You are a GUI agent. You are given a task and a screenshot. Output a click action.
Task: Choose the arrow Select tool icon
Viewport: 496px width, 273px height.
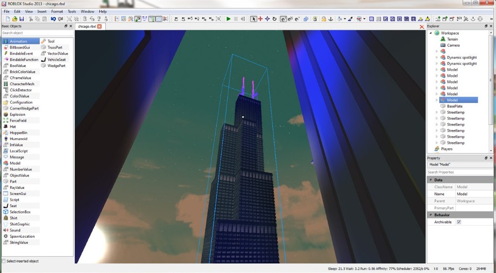253,19
